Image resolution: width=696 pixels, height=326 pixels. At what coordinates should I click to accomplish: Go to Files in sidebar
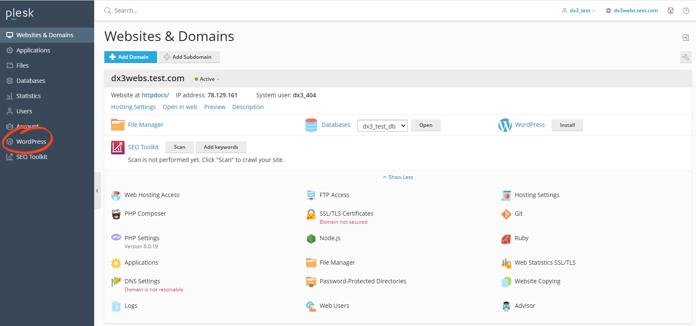pos(47,66)
